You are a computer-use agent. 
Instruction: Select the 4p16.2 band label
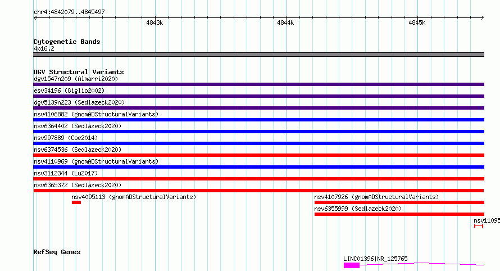click(x=44, y=48)
